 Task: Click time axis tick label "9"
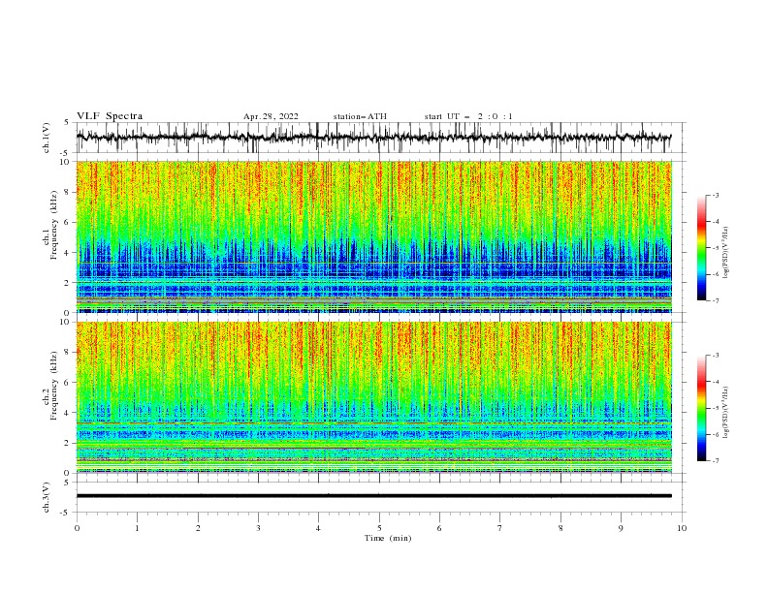click(621, 528)
